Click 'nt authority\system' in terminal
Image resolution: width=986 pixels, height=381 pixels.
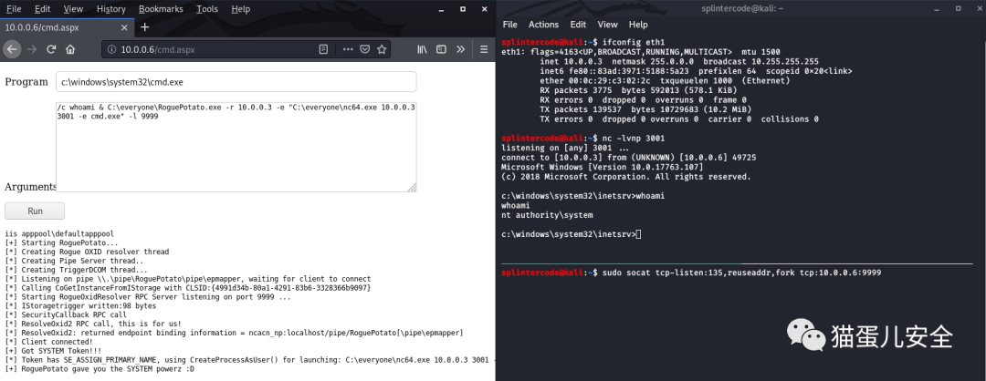tap(547, 215)
